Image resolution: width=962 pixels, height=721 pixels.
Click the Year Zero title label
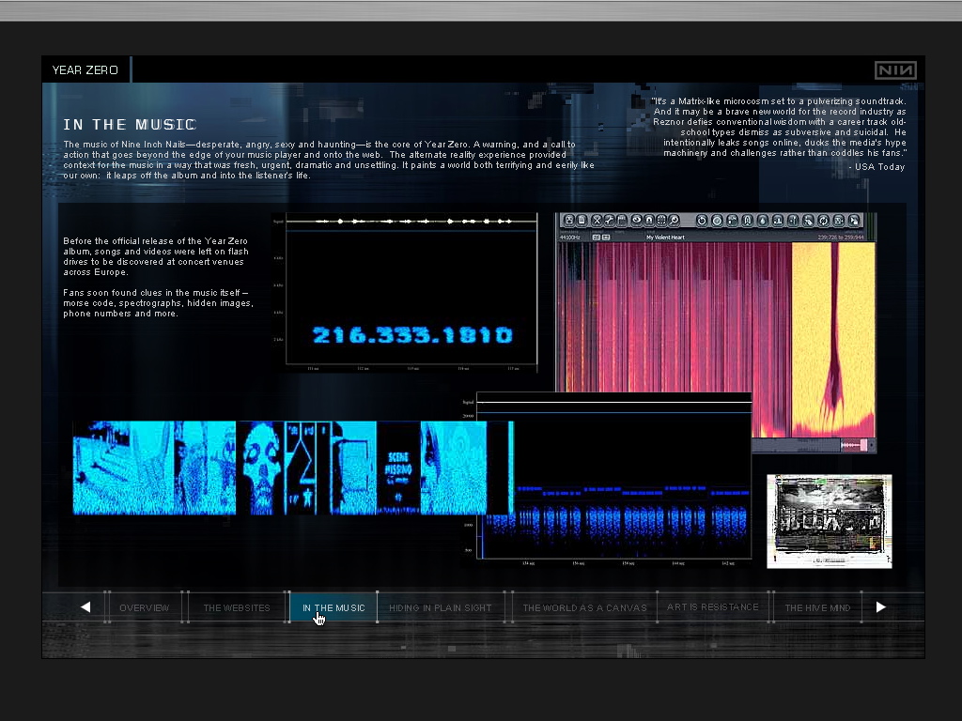pyautogui.click(x=85, y=70)
